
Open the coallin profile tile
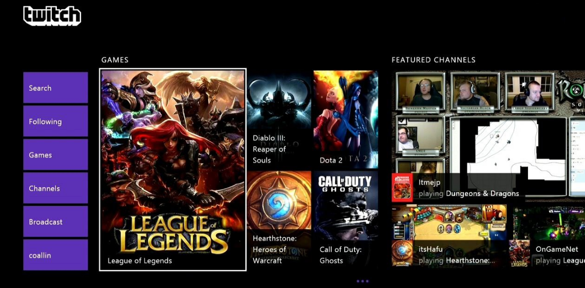click(55, 255)
